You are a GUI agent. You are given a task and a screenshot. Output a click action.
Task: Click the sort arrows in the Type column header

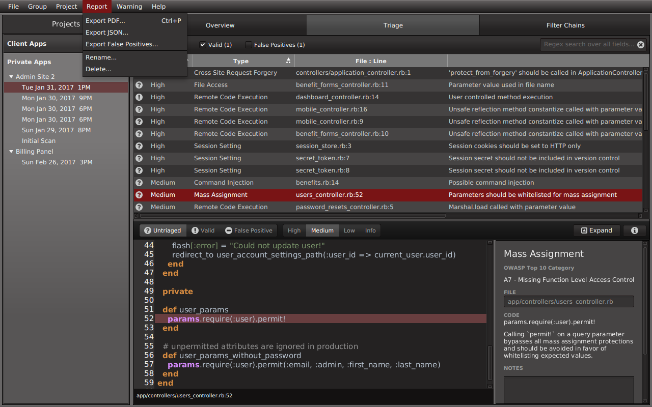pos(288,61)
